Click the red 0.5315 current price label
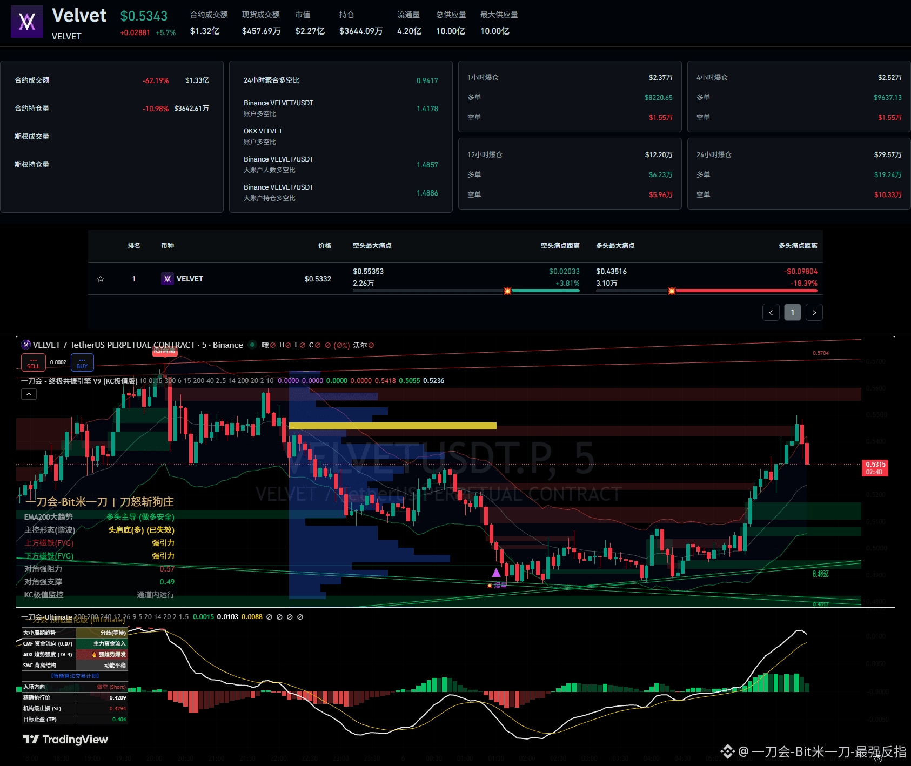 [x=875, y=468]
